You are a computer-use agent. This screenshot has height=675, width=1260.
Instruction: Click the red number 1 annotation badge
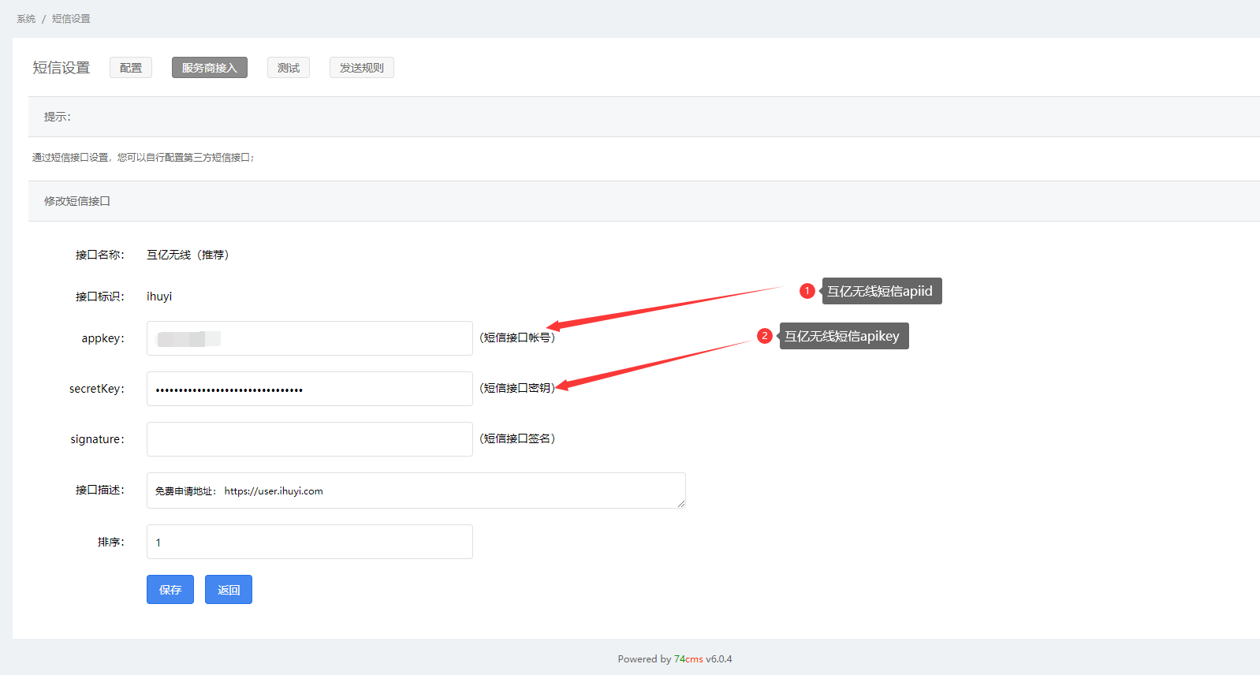(x=807, y=291)
